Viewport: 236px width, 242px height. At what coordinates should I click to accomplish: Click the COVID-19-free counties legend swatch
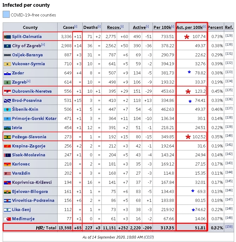point(6,14)
